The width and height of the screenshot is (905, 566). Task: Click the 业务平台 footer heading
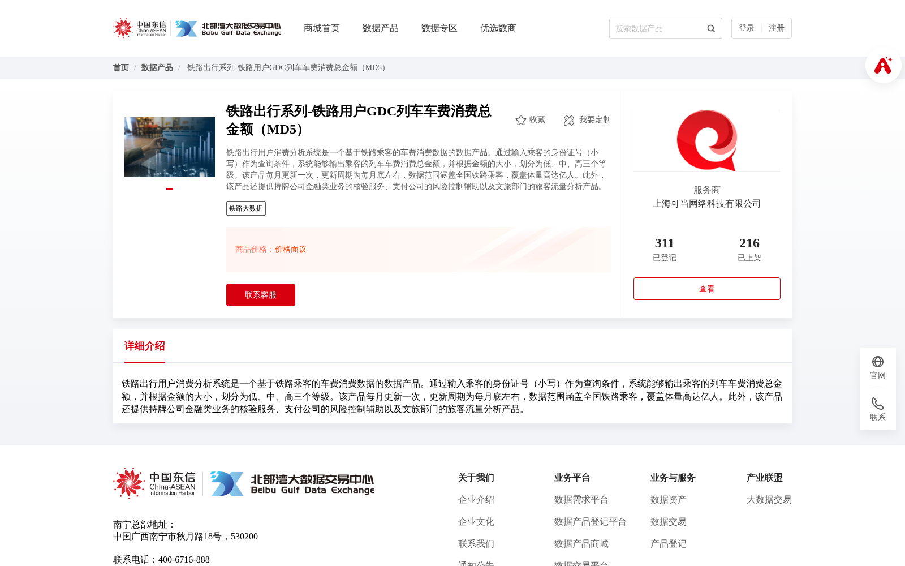(x=572, y=478)
